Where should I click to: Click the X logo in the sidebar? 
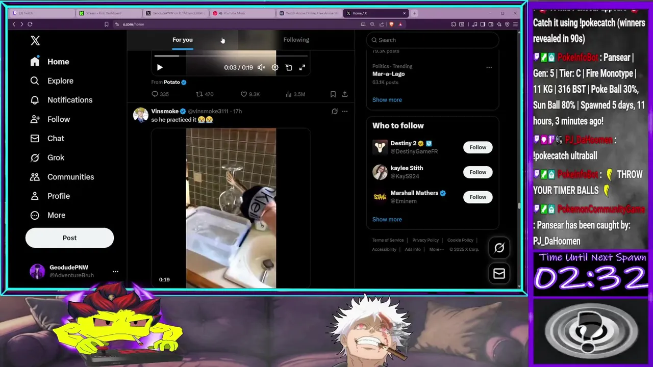click(35, 41)
